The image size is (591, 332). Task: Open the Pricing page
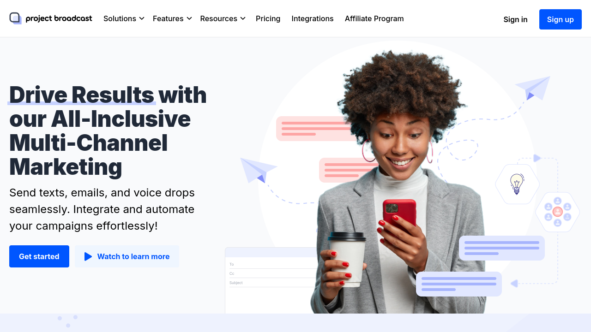pos(268,18)
